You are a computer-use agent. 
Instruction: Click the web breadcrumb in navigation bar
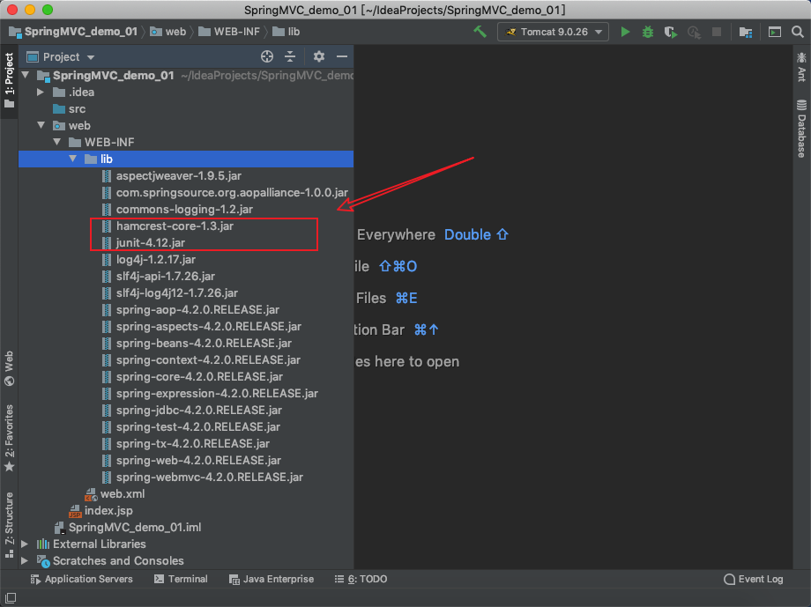[168, 32]
